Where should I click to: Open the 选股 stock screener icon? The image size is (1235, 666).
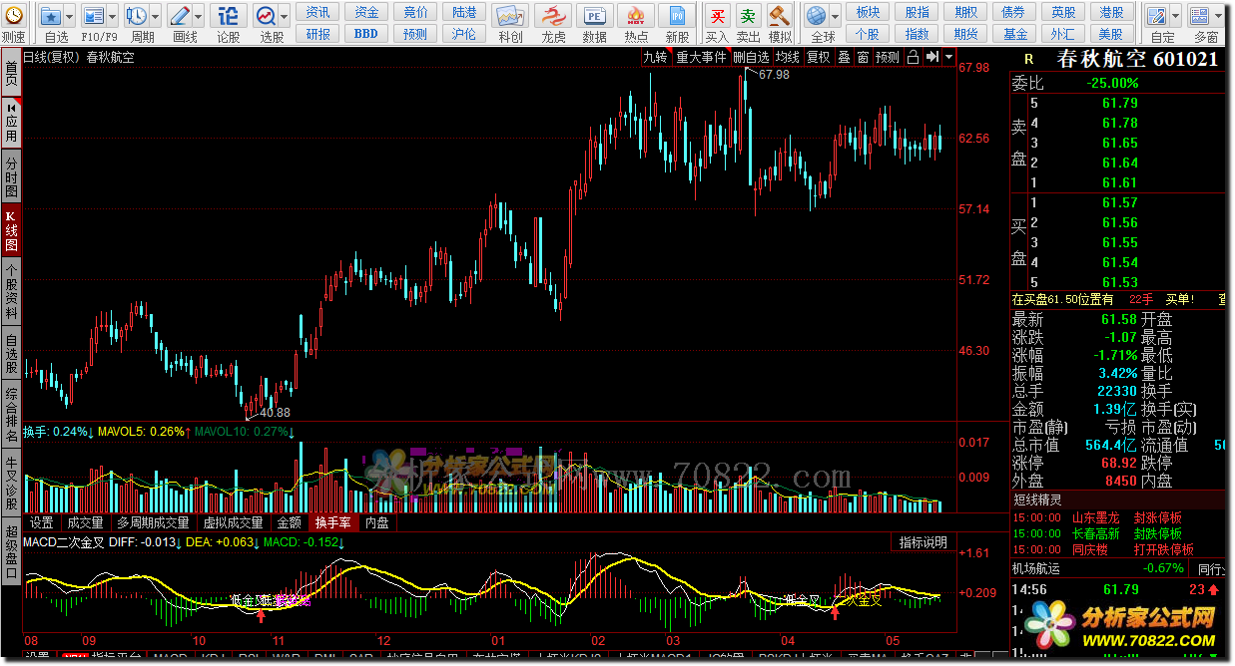click(266, 16)
